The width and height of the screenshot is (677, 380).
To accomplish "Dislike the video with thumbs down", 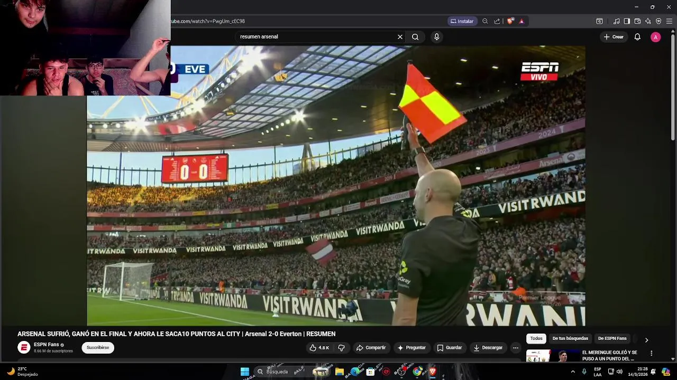I will [341, 348].
